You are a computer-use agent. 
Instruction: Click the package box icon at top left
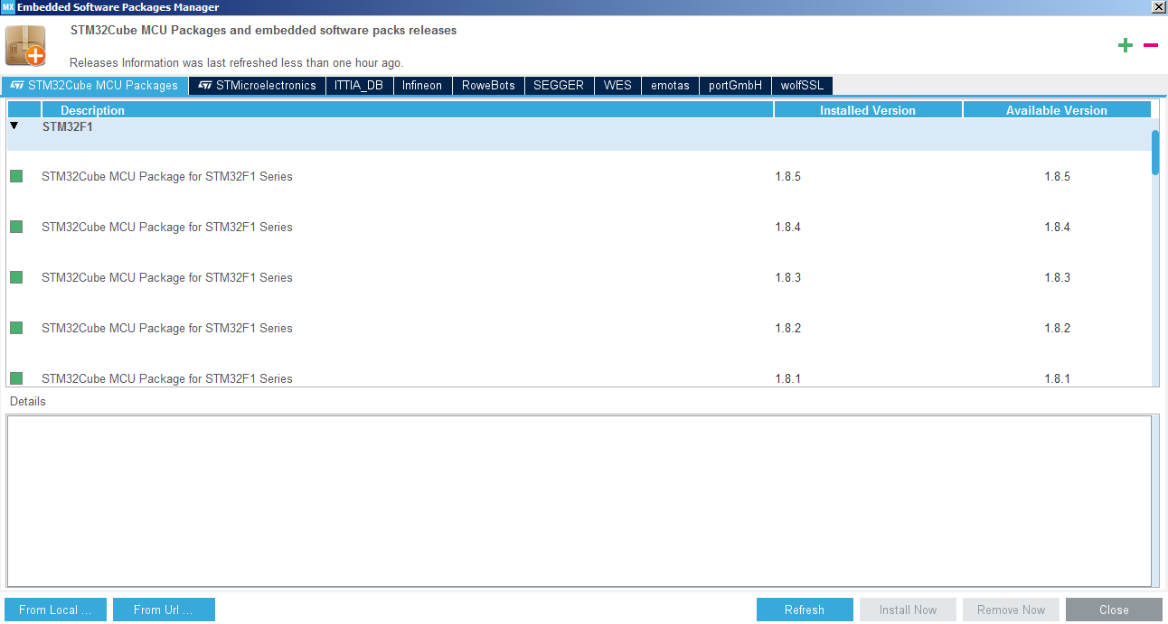(25, 44)
